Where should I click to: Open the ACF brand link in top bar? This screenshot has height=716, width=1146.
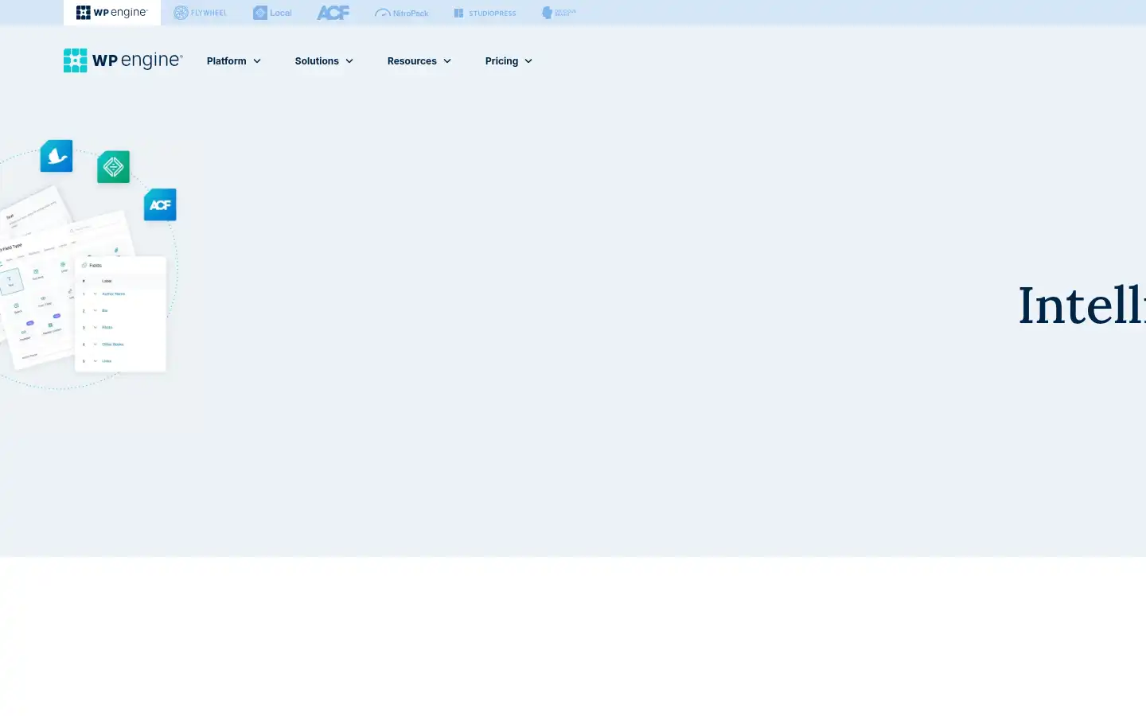click(x=333, y=13)
